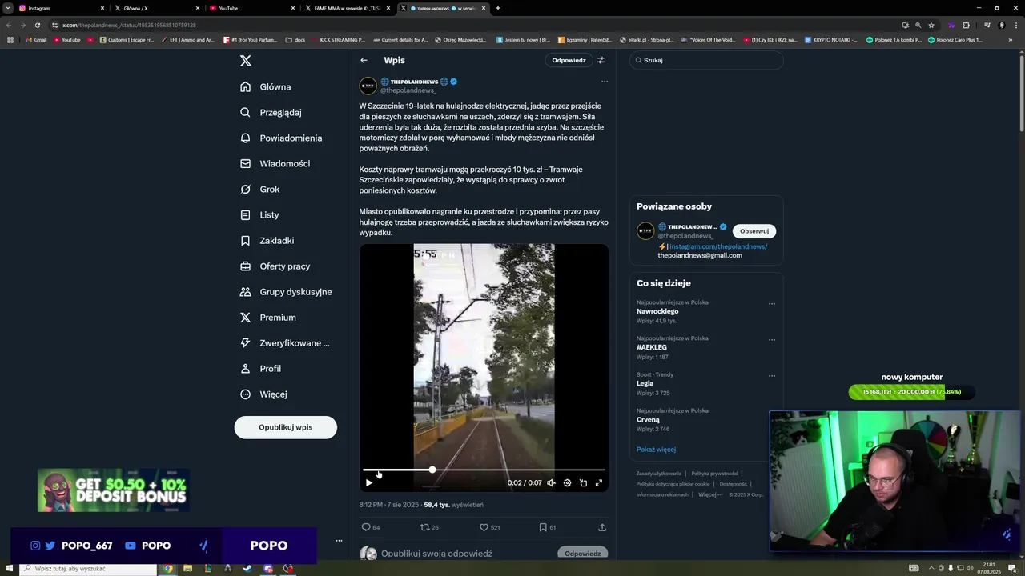Open more options for #AEKLEG trend

tap(772, 340)
